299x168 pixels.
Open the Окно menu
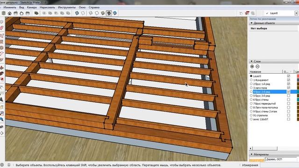pos(82,7)
